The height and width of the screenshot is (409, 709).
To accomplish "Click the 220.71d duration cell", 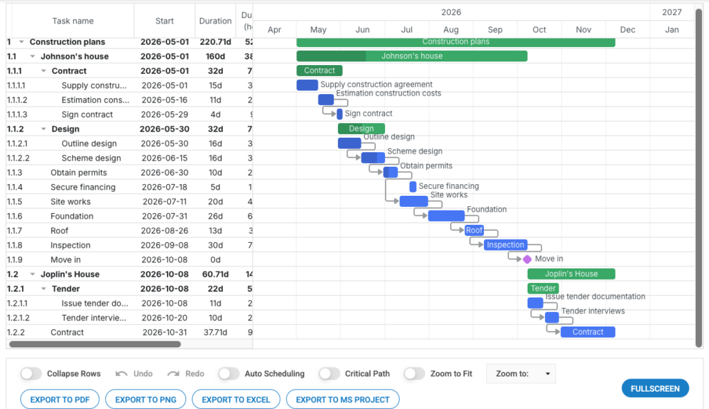I will click(x=215, y=42).
